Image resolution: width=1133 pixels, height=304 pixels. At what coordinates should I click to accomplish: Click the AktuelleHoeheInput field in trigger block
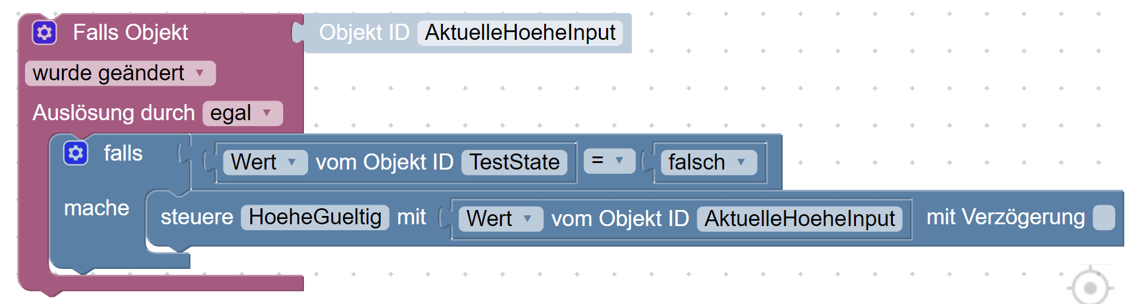(x=520, y=33)
